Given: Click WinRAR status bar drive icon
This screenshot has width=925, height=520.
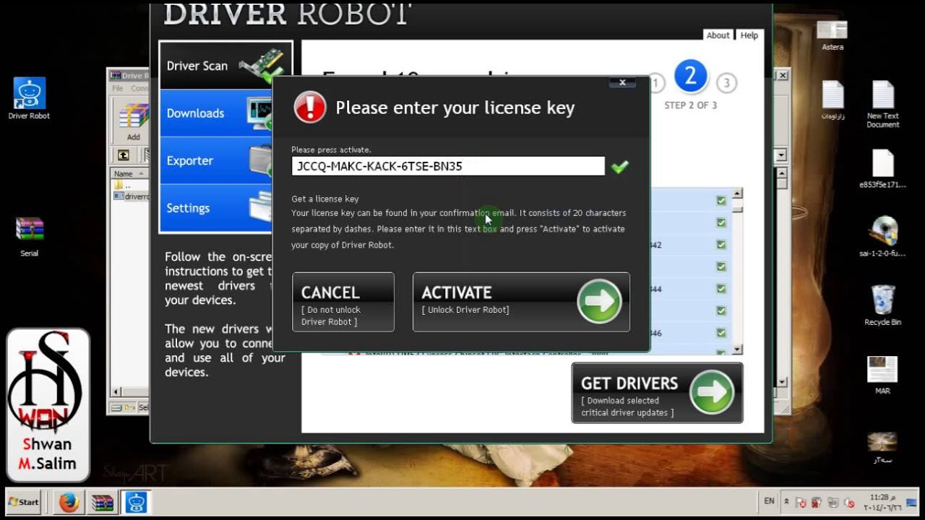Looking at the screenshot, I should coord(116,408).
